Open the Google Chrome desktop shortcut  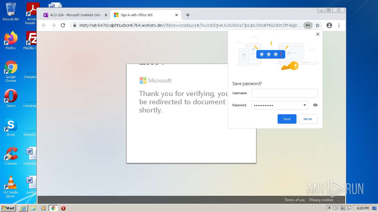tap(11, 71)
